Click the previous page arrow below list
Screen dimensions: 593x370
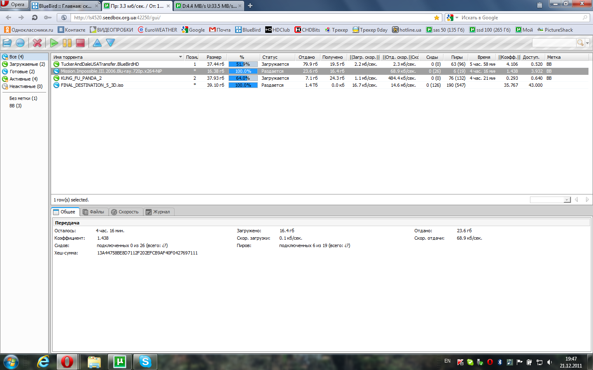577,199
